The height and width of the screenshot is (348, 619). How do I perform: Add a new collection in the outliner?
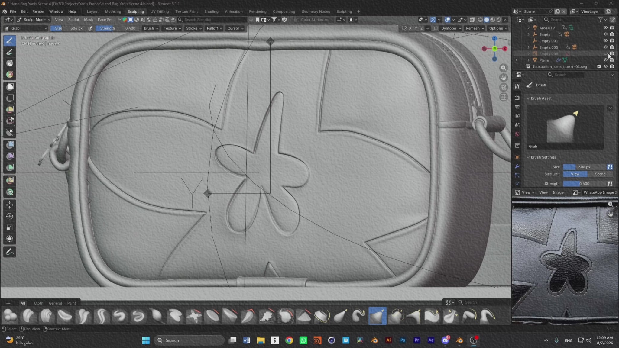(x=613, y=20)
